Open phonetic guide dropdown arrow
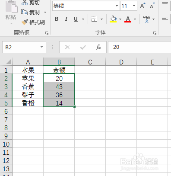The width and height of the screenshot is (171, 176). 154,19
